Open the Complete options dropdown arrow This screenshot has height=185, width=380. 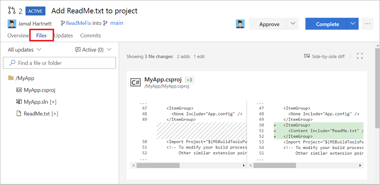click(353, 24)
